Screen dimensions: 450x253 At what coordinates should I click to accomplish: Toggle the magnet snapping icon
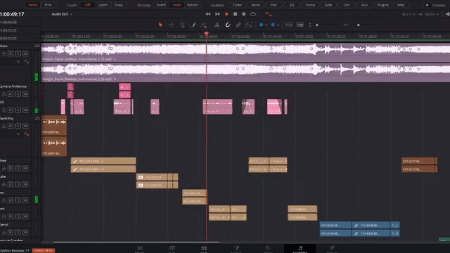point(228,25)
